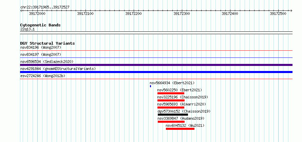Click the red bar under nsv3369847
Screen dimensions: 302x142
[x=171, y=122]
